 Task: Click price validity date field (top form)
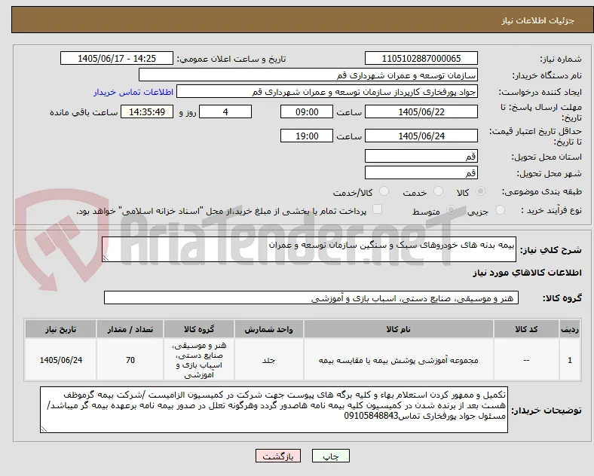tap(421, 136)
